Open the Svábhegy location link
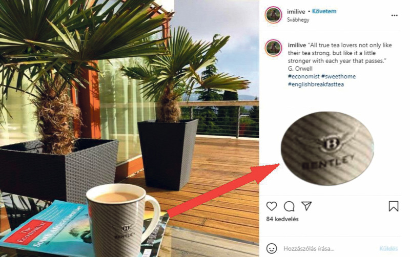Screen dimensions: 410x257 point(298,19)
